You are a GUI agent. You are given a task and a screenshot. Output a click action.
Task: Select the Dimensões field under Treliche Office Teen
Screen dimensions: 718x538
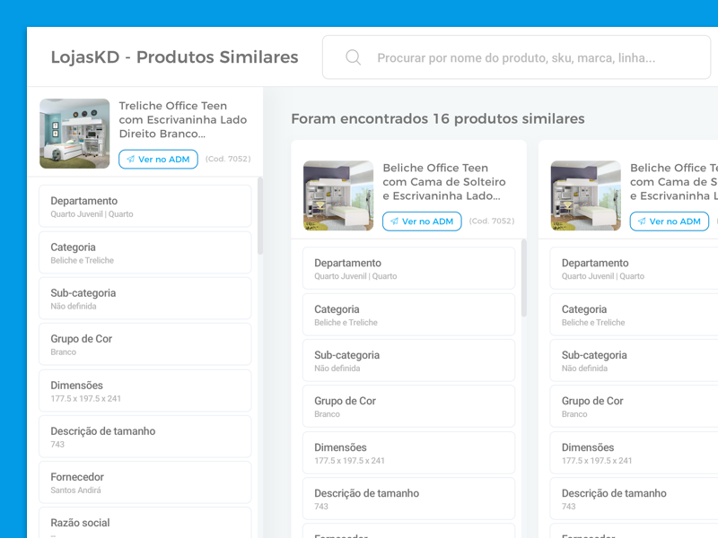145,391
